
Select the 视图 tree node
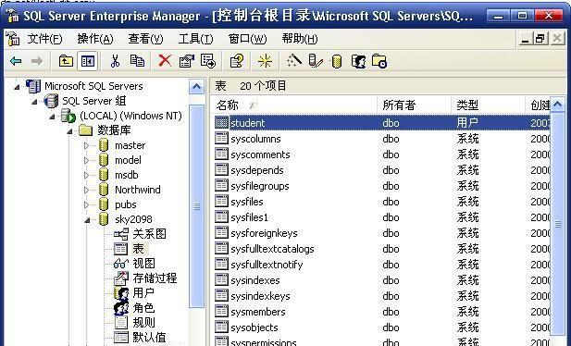[143, 264]
